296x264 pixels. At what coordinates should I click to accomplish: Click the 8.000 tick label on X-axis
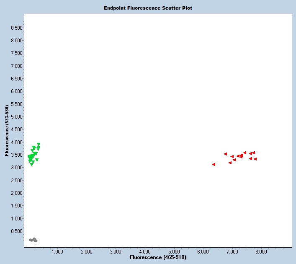tap(261, 251)
